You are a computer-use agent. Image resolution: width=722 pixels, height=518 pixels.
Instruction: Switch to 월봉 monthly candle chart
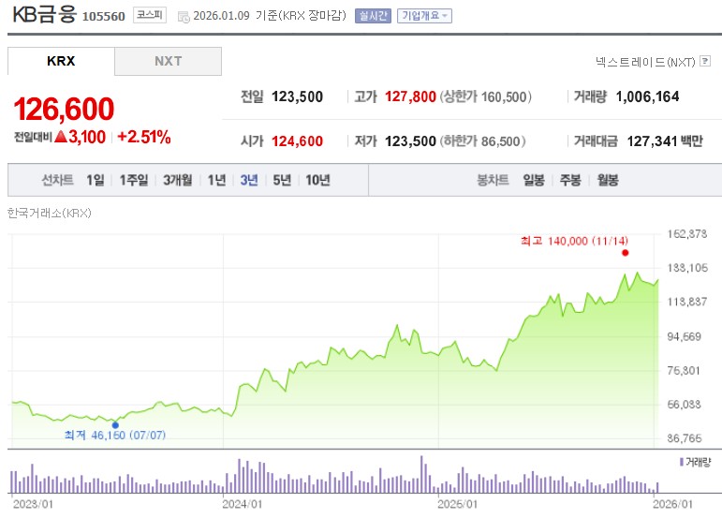pyautogui.click(x=608, y=180)
